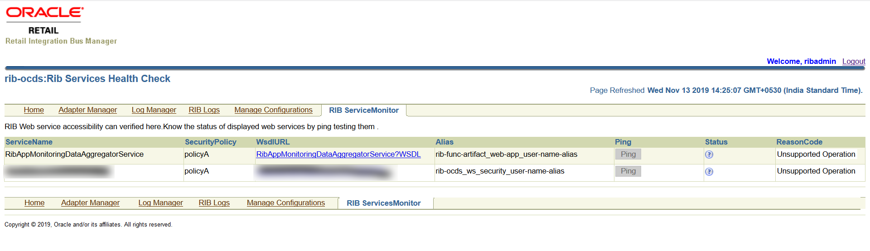Click the Oracle Retail logo
Screen dimensions: 870x251
44,21
